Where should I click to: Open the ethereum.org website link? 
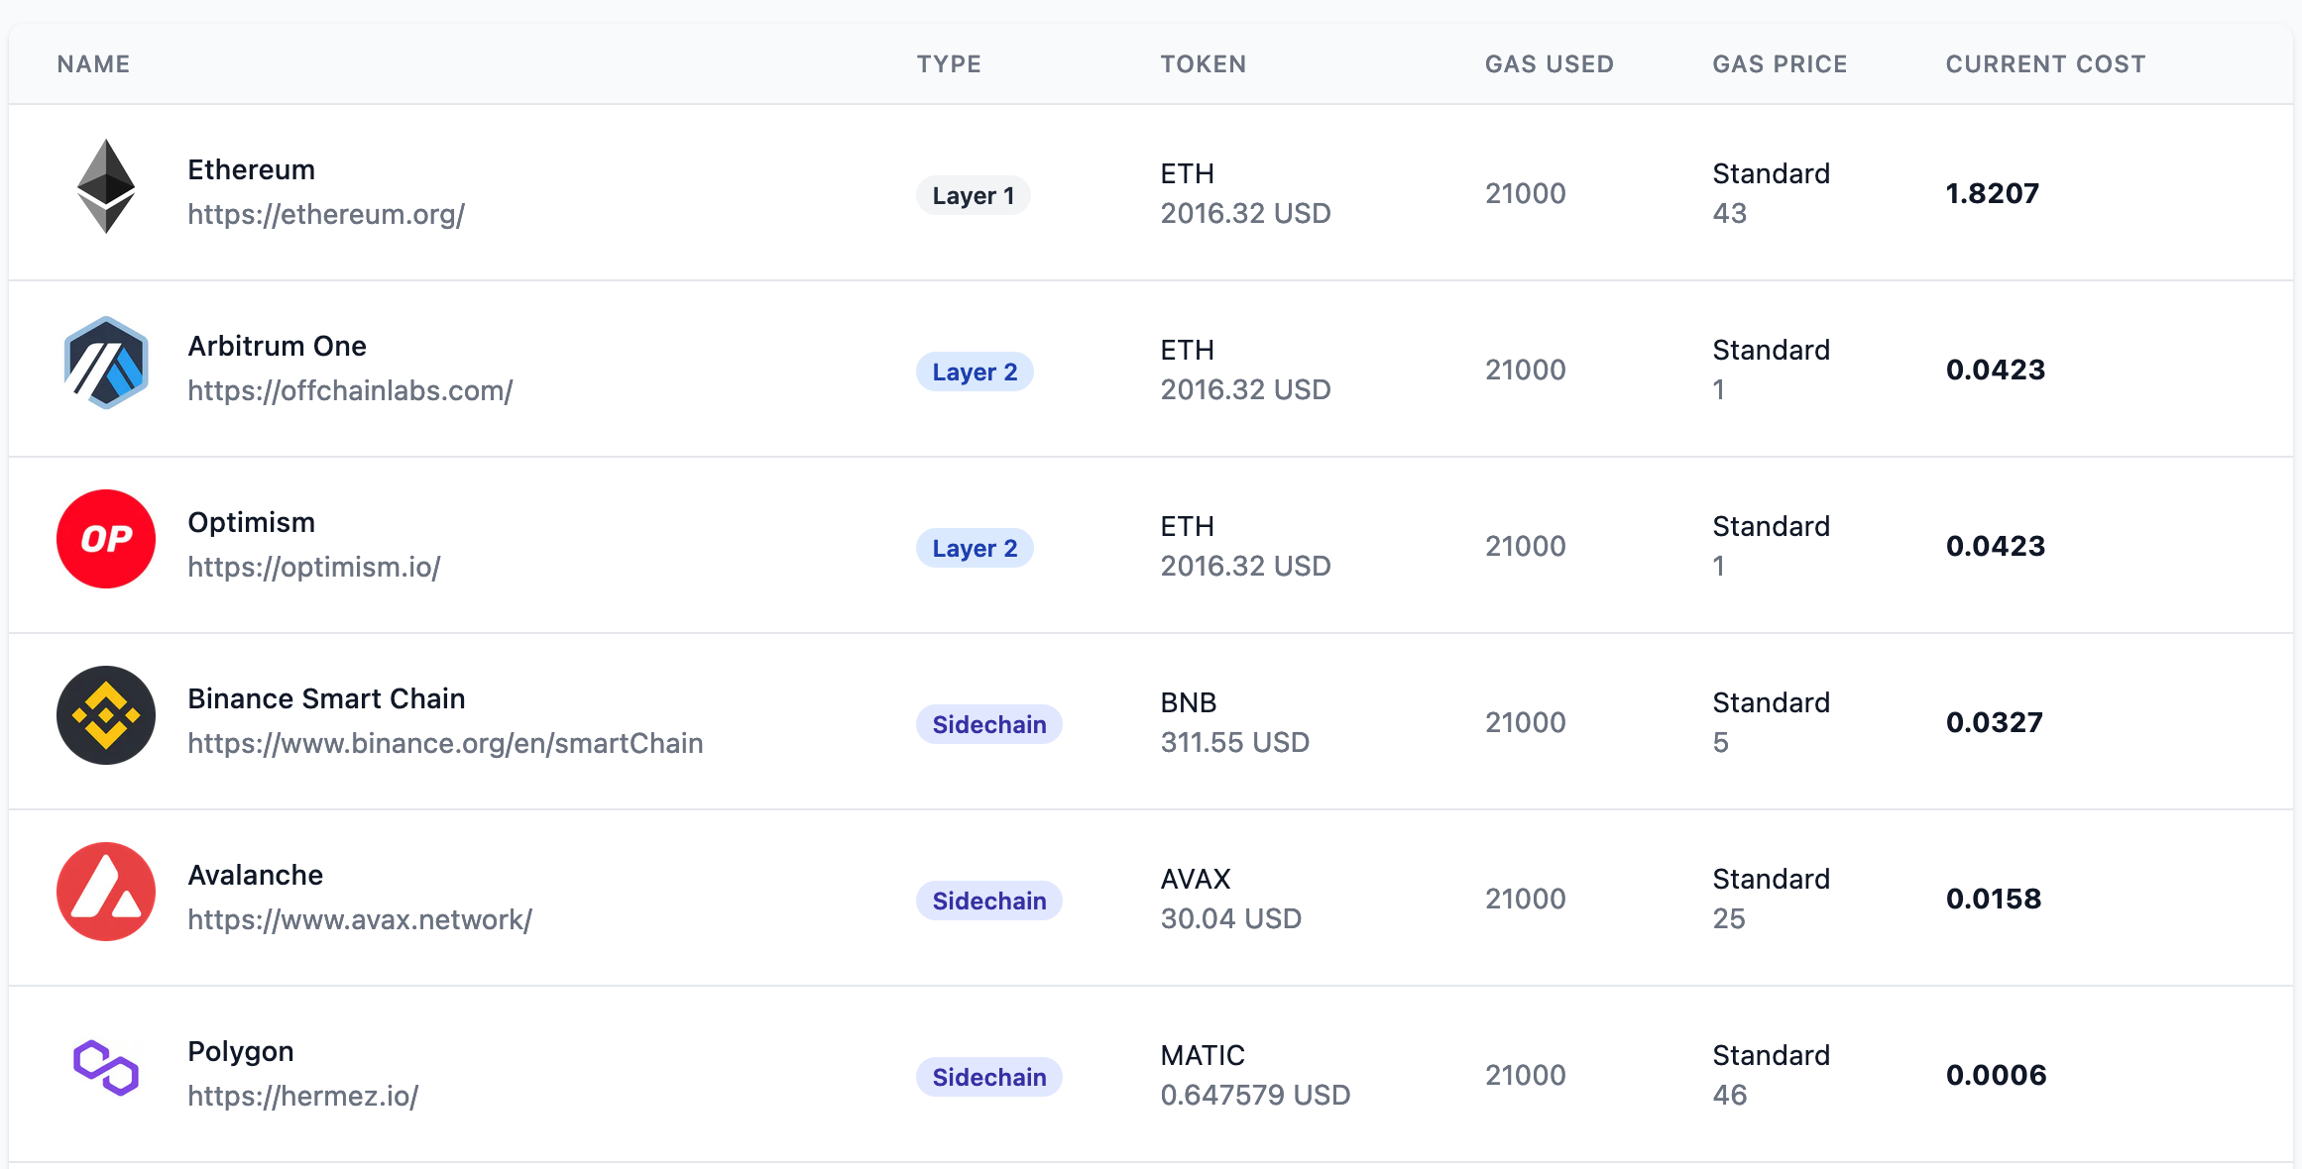click(x=326, y=214)
